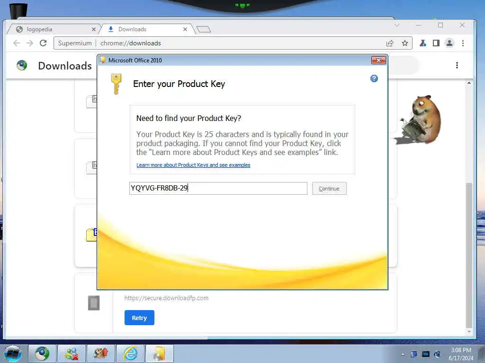Viewport: 485px width, 363px height.
Task: Click the network monitor tray icon
Action: tap(426, 354)
